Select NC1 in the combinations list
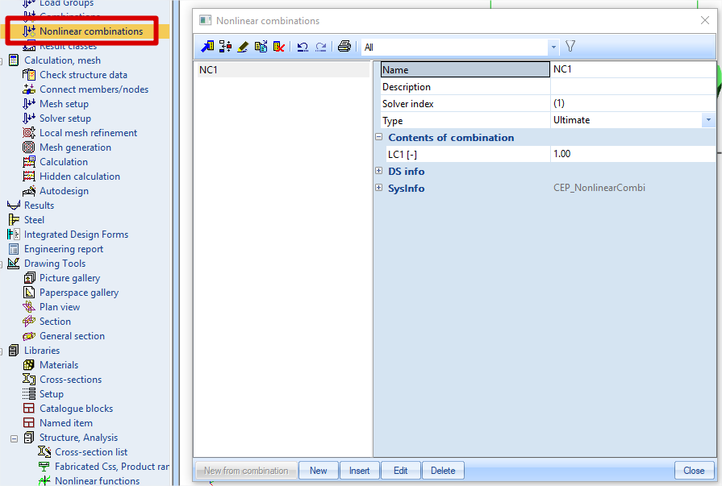 click(x=209, y=70)
